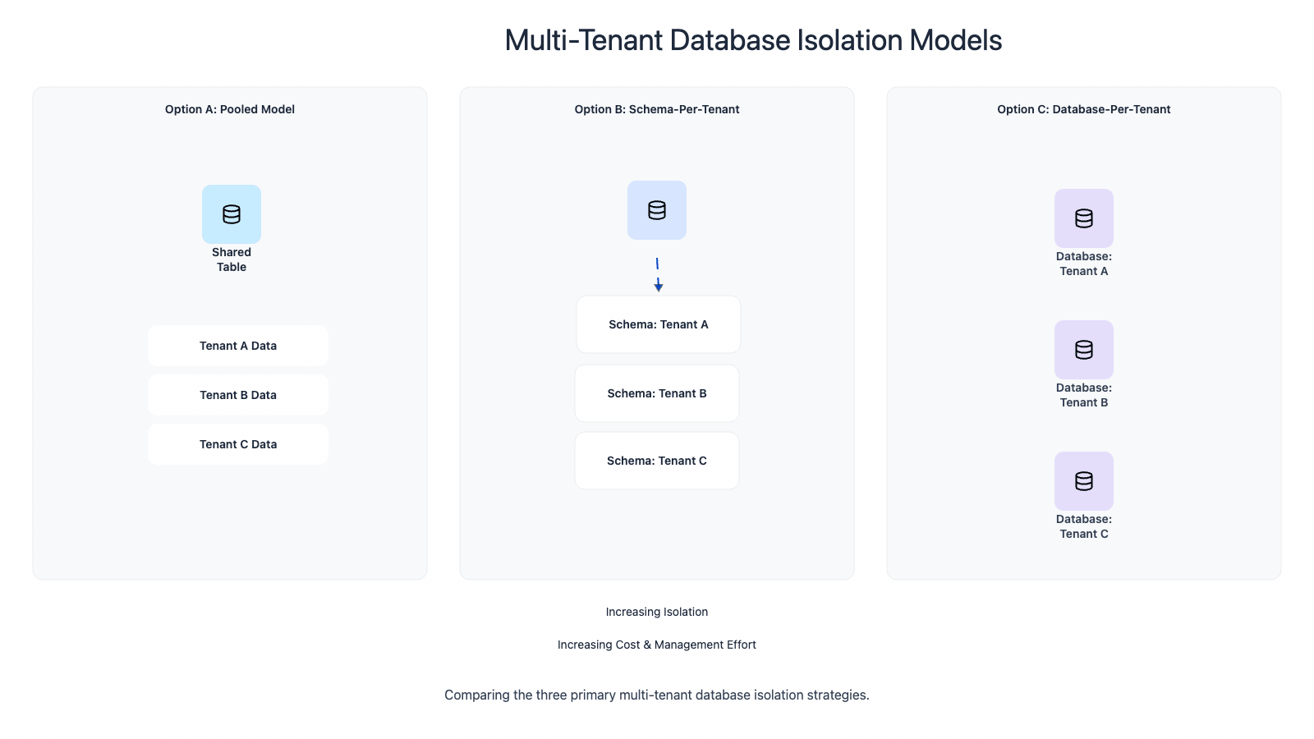The image size is (1314, 739).
Task: Click the Schema-Per-Tenant blue database icon
Action: tap(657, 210)
